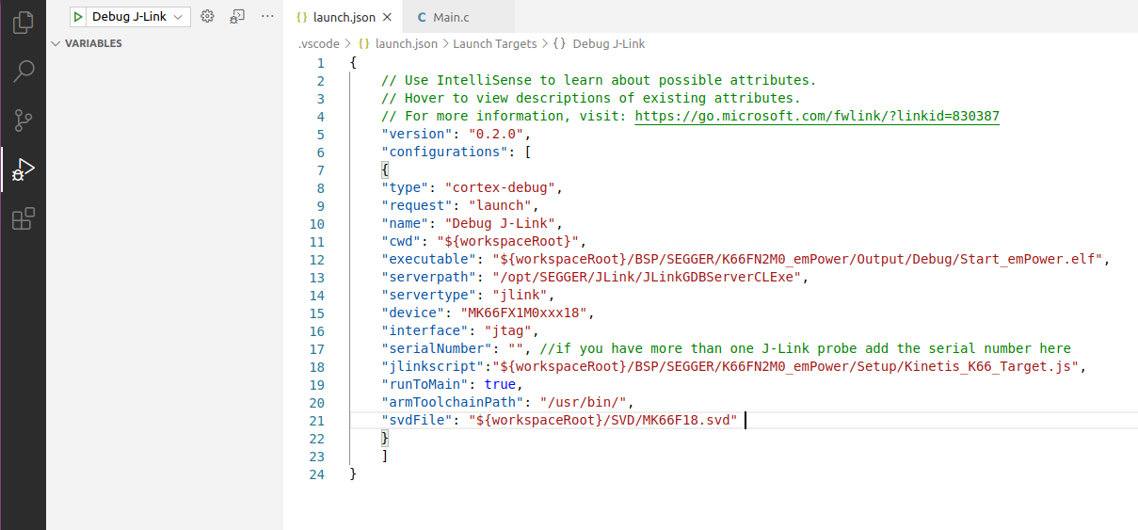1138x530 pixels.
Task: Click the gear icon to open launch.json
Action: 208,17
